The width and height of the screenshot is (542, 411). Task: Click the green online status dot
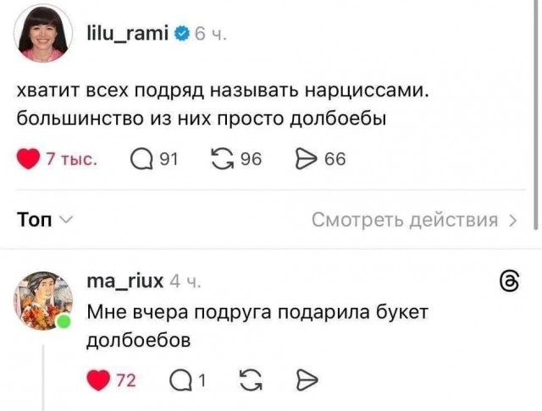[x=63, y=323]
